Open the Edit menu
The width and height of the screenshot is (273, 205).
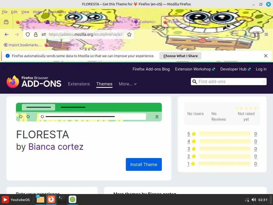click(14, 12)
